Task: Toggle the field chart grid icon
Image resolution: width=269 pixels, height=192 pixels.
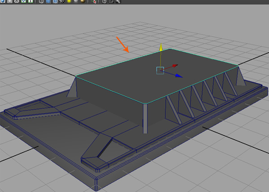Action: [x=17, y=1]
